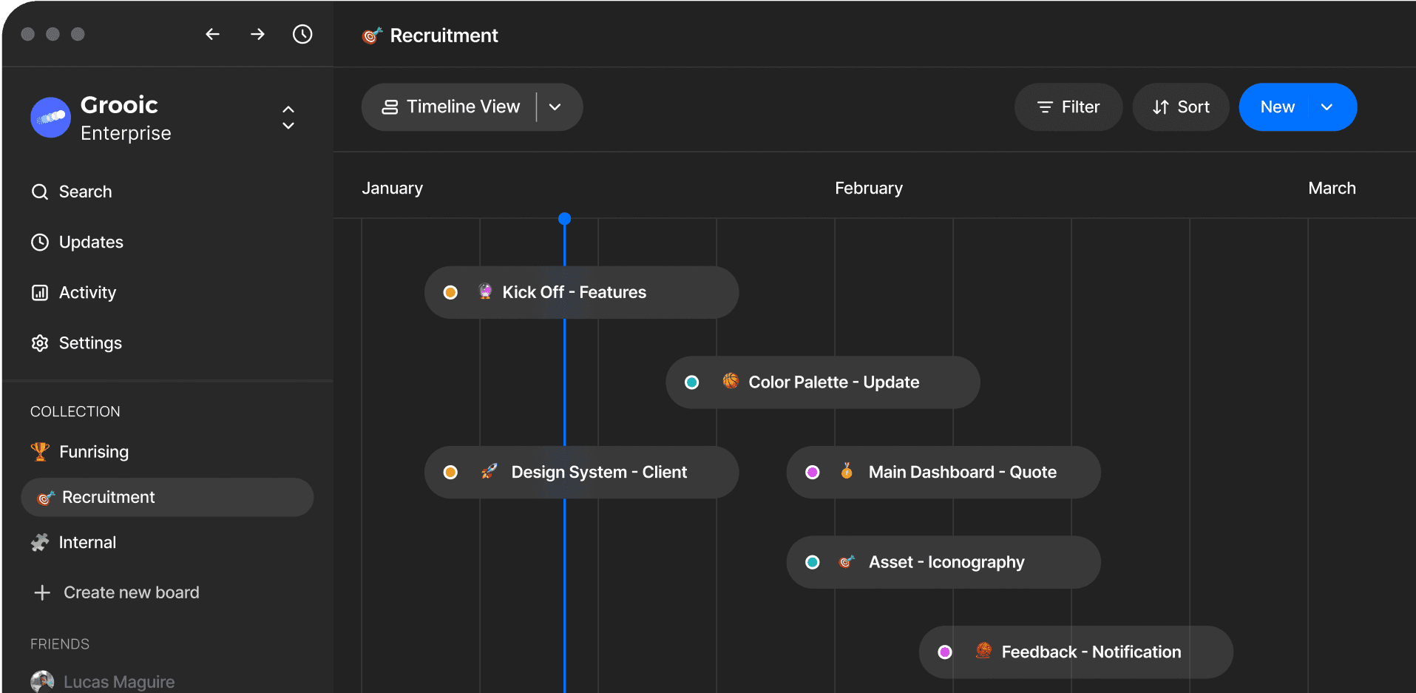Click the Sort button

tap(1181, 107)
